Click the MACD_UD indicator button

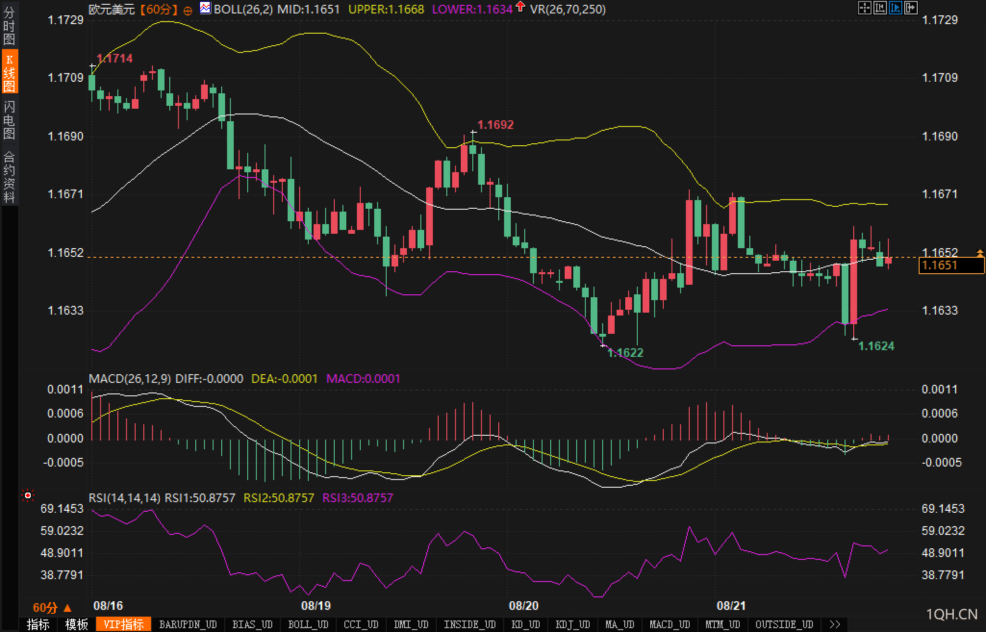click(670, 624)
